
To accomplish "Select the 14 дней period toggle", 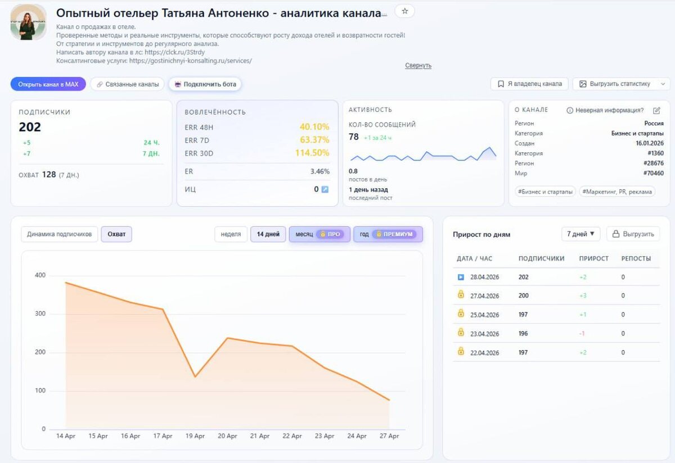I will [268, 234].
